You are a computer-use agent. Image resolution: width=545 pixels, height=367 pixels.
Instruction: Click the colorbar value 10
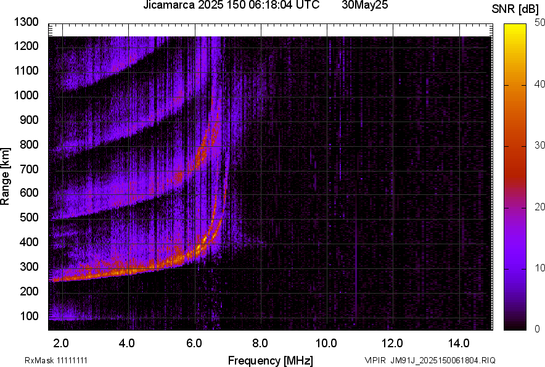[539, 268]
